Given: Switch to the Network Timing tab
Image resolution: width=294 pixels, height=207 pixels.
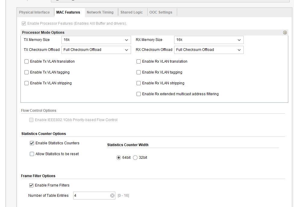Looking at the screenshot, I should tap(100, 12).
